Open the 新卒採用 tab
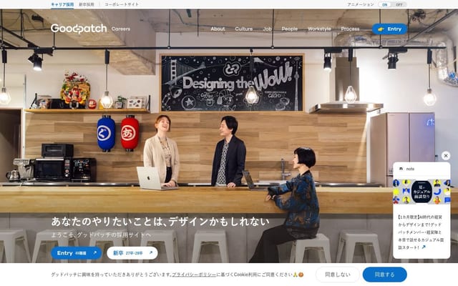458x286 pixels. pyautogui.click(x=87, y=4)
